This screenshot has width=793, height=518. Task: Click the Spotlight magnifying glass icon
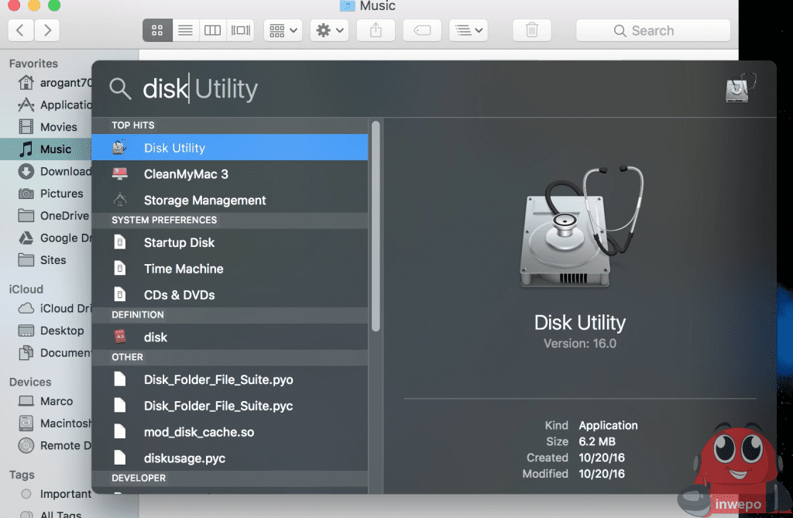tap(120, 89)
